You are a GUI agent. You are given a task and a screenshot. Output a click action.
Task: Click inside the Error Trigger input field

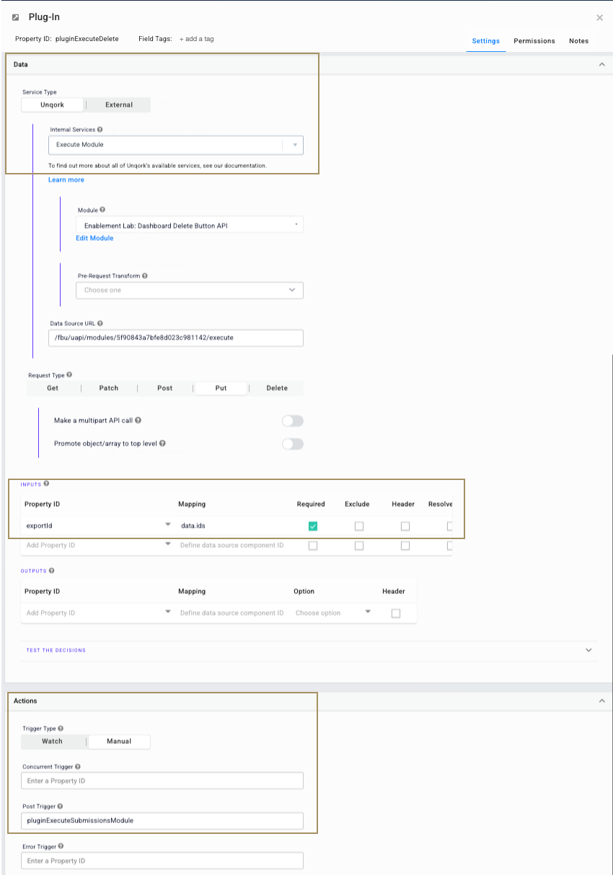pyautogui.click(x=162, y=860)
